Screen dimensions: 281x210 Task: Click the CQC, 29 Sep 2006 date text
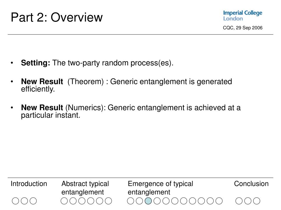tap(243, 28)
